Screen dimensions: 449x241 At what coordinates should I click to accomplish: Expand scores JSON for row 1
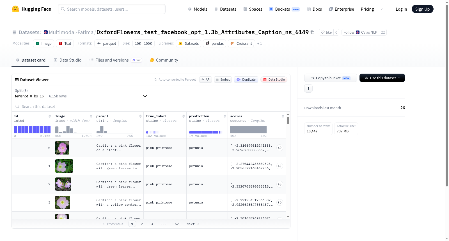click(280, 166)
